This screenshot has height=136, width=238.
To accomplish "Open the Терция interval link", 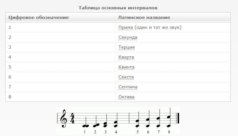I will pyautogui.click(x=127, y=47).
